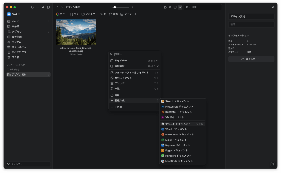Open the ゴミ箱 trash folder
This screenshot has width=281, height=173.
pos(15,57)
